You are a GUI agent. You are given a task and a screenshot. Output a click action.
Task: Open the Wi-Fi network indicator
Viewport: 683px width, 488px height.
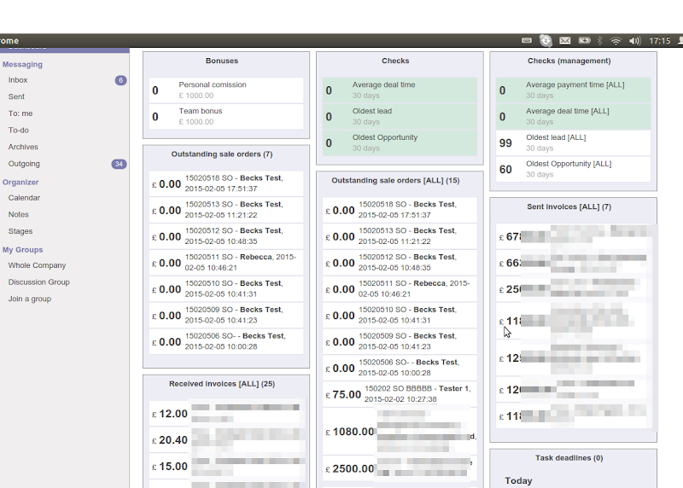click(616, 41)
